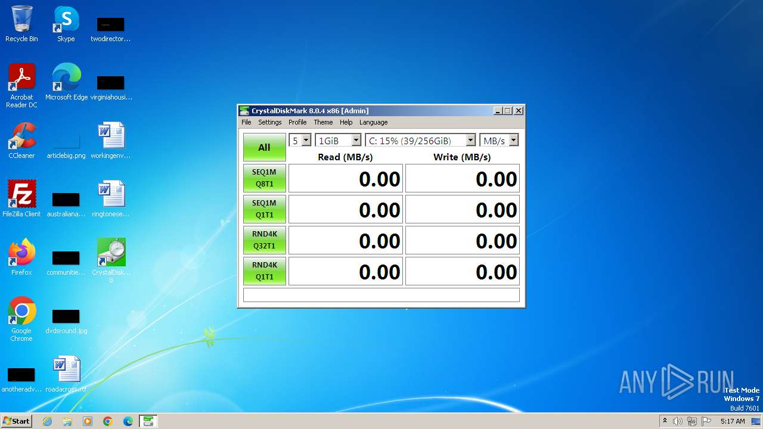Image resolution: width=763 pixels, height=429 pixels.
Task: Click the Write (MB/s) column header
Action: (x=463, y=157)
